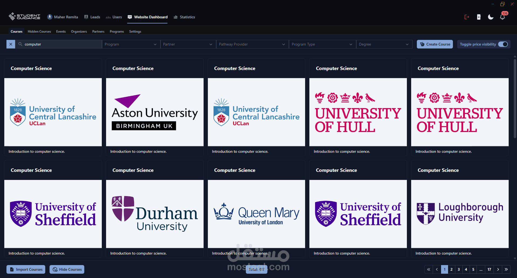This screenshot has height=278, width=517.
Task: Open the Aston University course card
Action: 155,107
